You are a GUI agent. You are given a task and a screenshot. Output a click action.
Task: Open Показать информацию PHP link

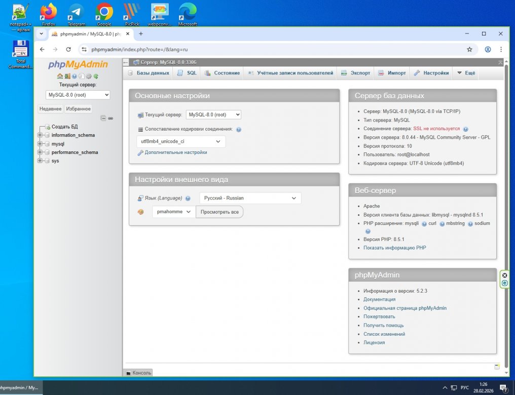click(x=394, y=248)
